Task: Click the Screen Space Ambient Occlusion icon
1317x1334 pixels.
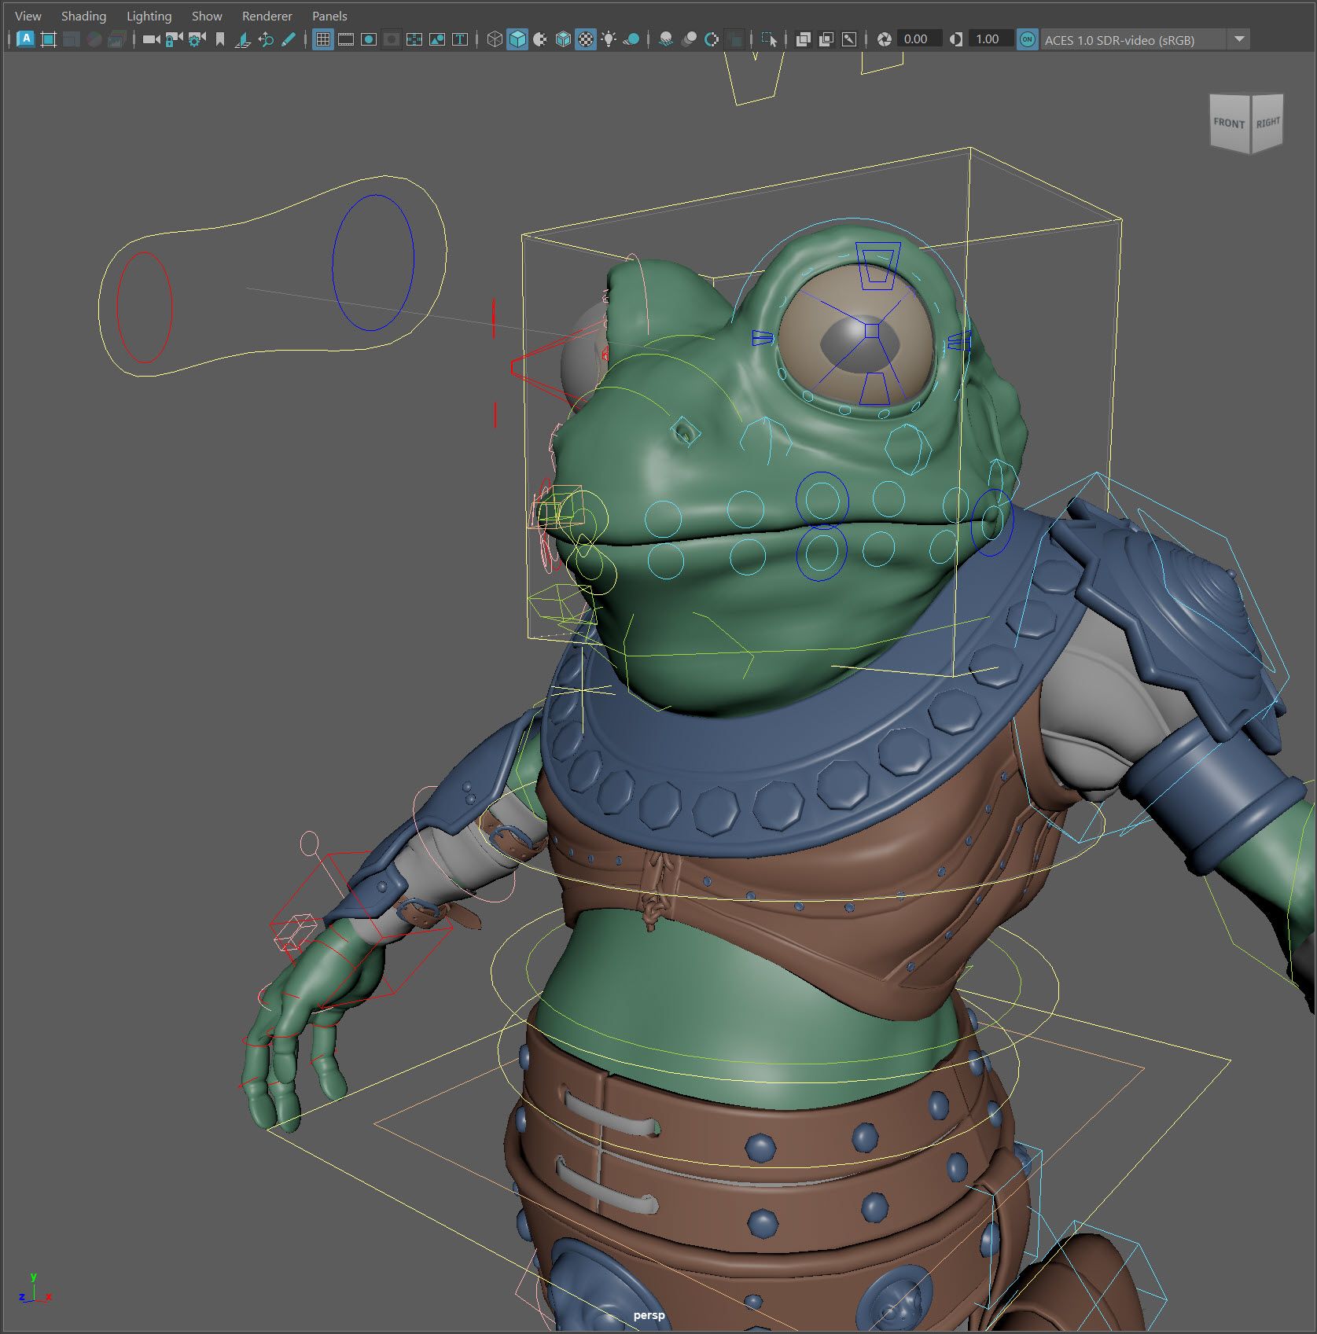Action: [666, 39]
